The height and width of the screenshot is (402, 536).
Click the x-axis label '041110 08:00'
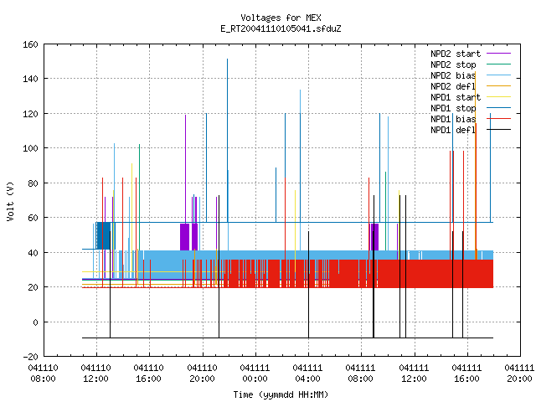(x=43, y=374)
